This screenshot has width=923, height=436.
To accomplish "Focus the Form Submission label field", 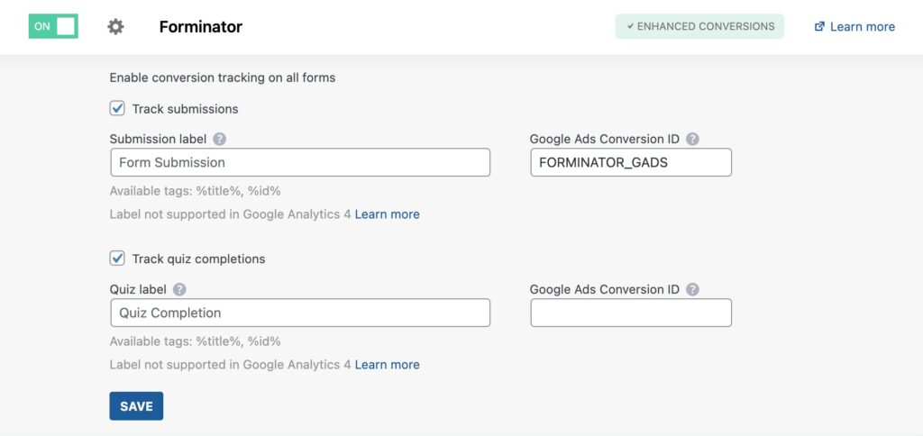I will (x=300, y=162).
